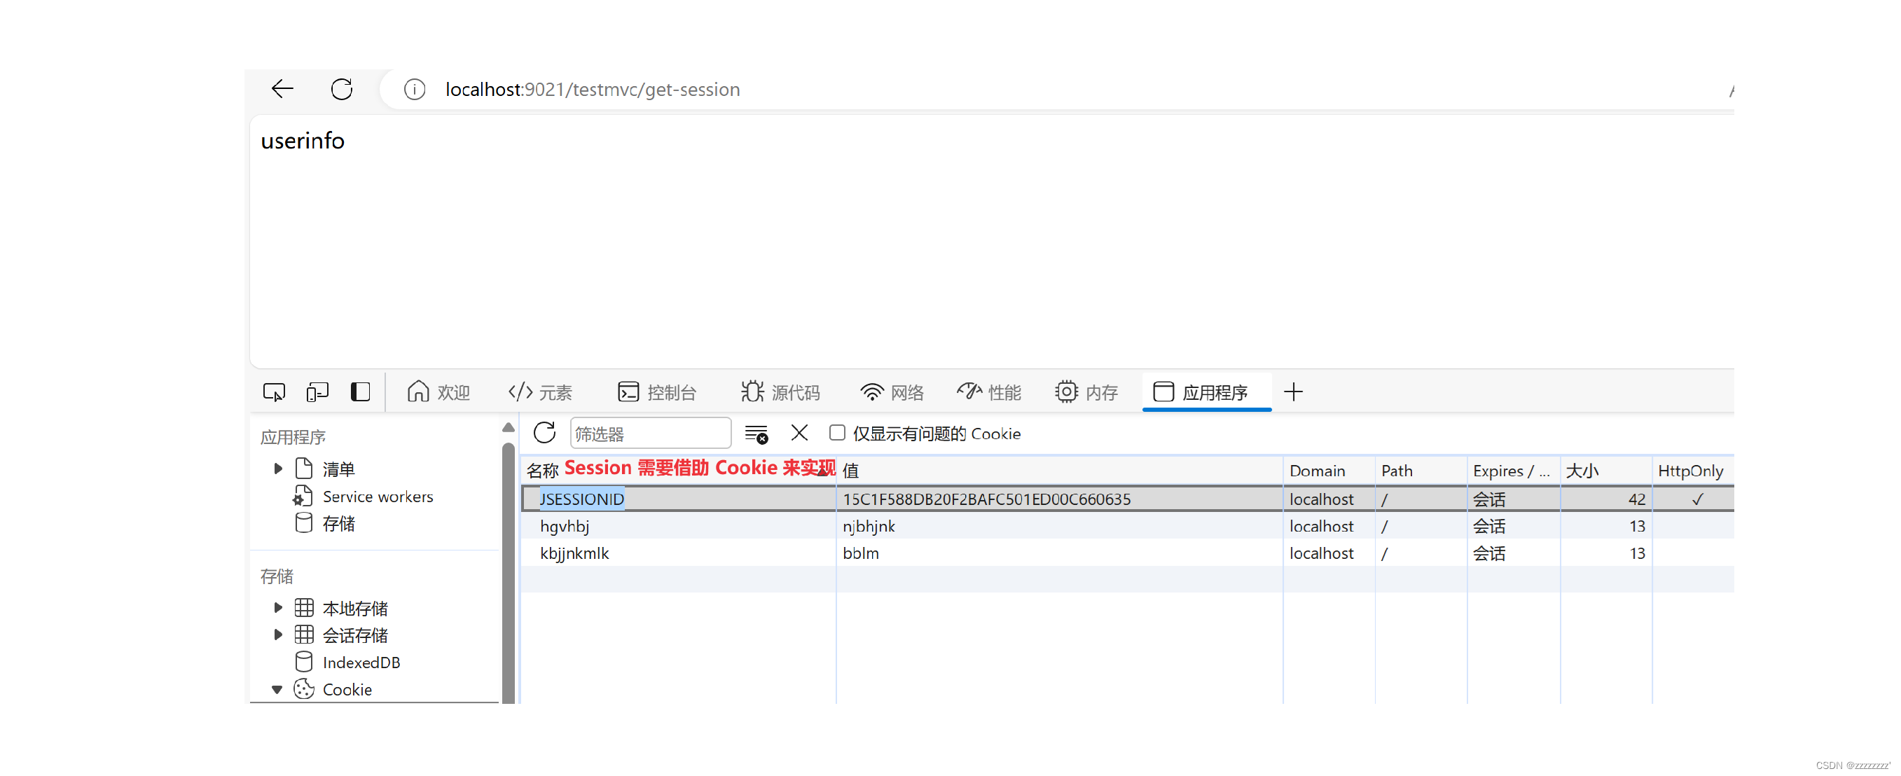Viewport: 1901px width, 776px height.
Task: Open the 控制台 tab
Action: point(657,392)
